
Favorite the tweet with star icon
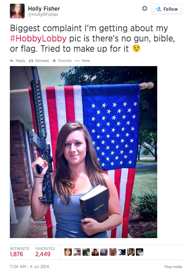(54, 61)
